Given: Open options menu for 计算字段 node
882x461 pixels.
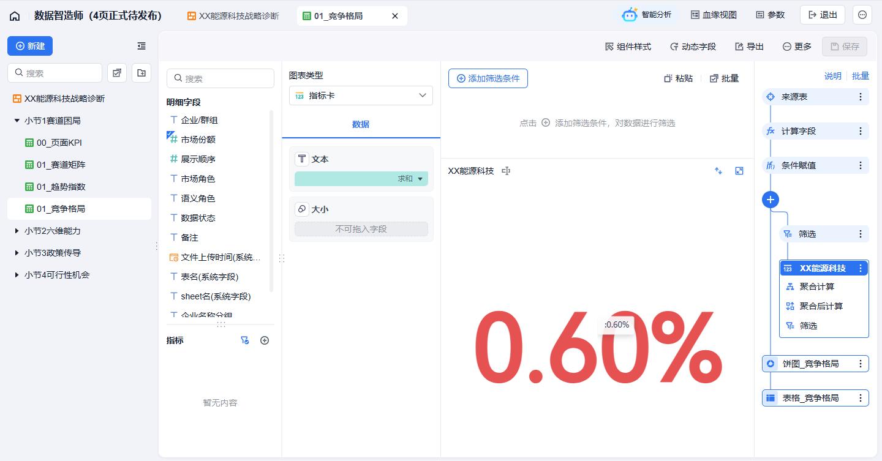Looking at the screenshot, I should pos(861,131).
